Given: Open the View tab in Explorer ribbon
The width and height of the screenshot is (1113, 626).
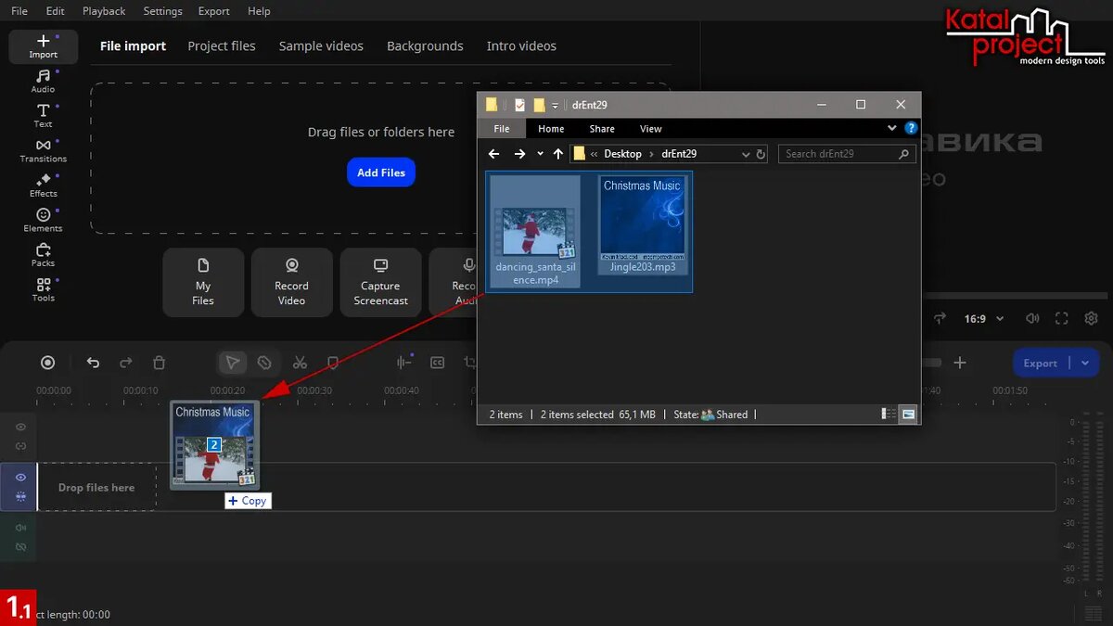Looking at the screenshot, I should pos(651,129).
